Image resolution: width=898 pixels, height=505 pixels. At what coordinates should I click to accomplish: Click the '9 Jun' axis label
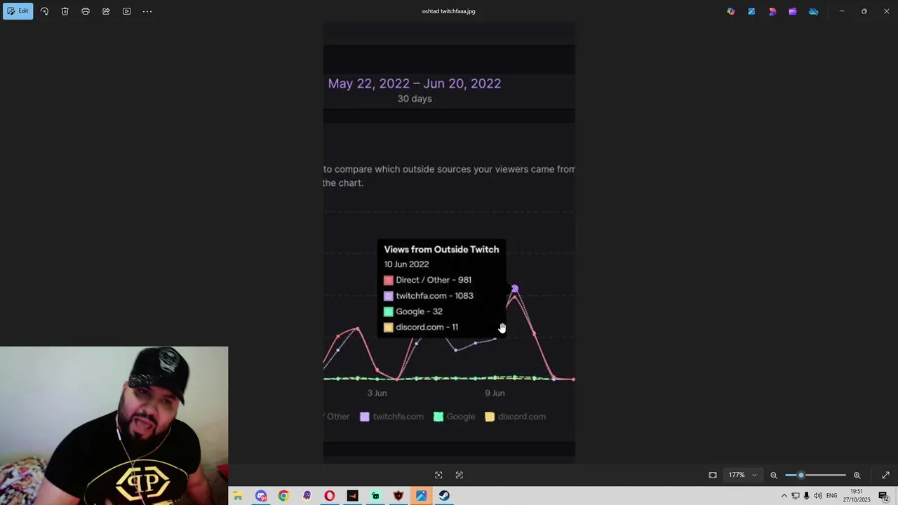pos(495,393)
